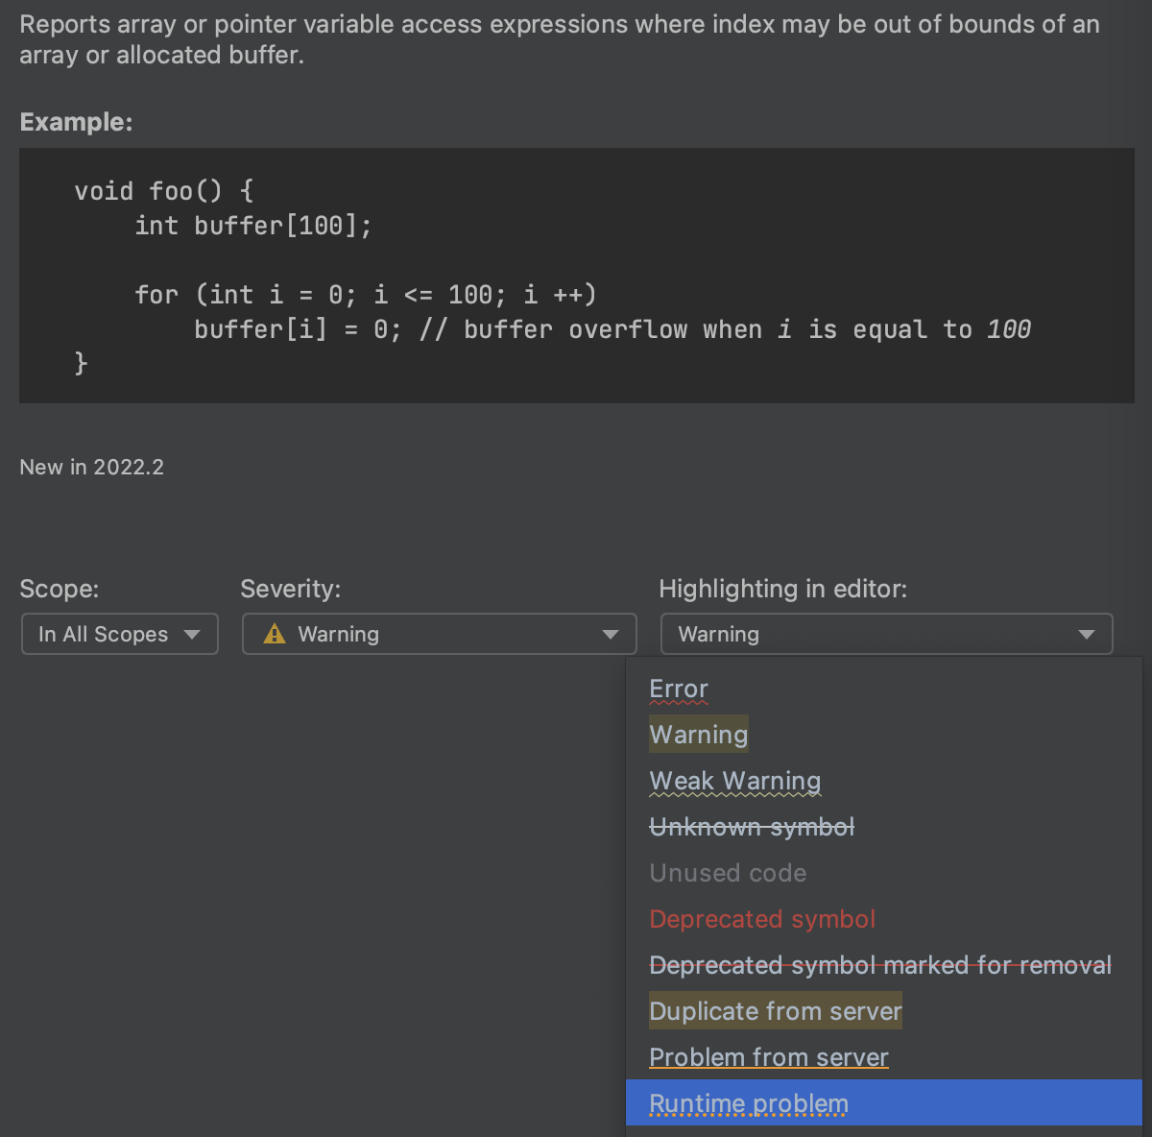Click the 'Highlighting in editor:' label
Image resolution: width=1152 pixels, height=1137 pixels.
[783, 589]
